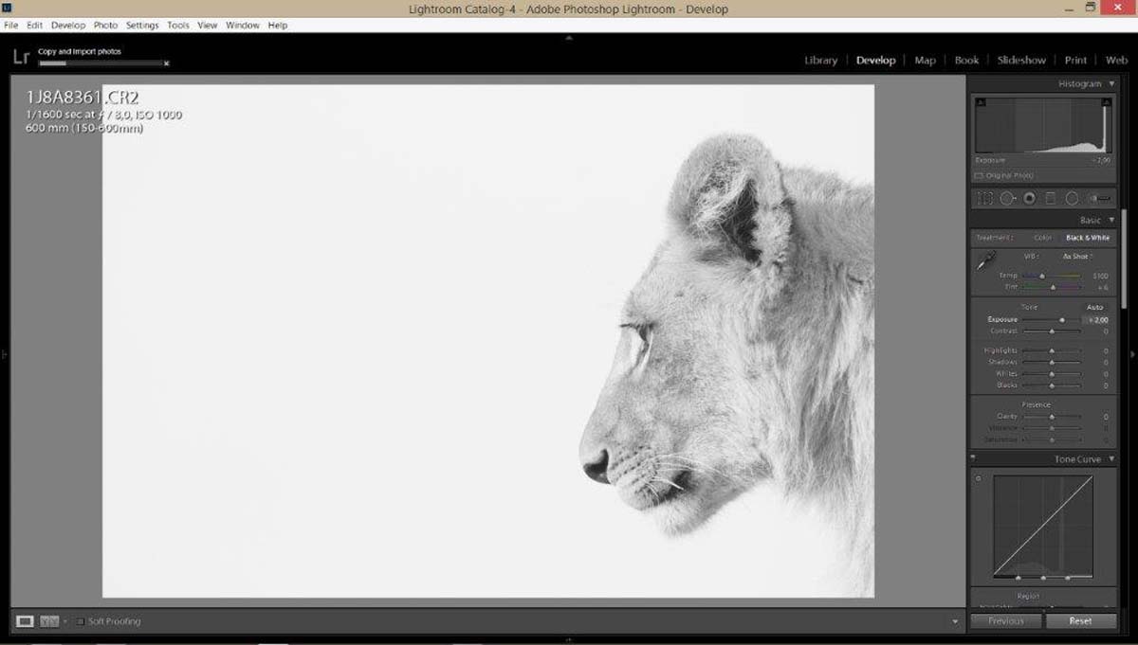
Task: Hide the top module picker panel
Action: click(569, 38)
